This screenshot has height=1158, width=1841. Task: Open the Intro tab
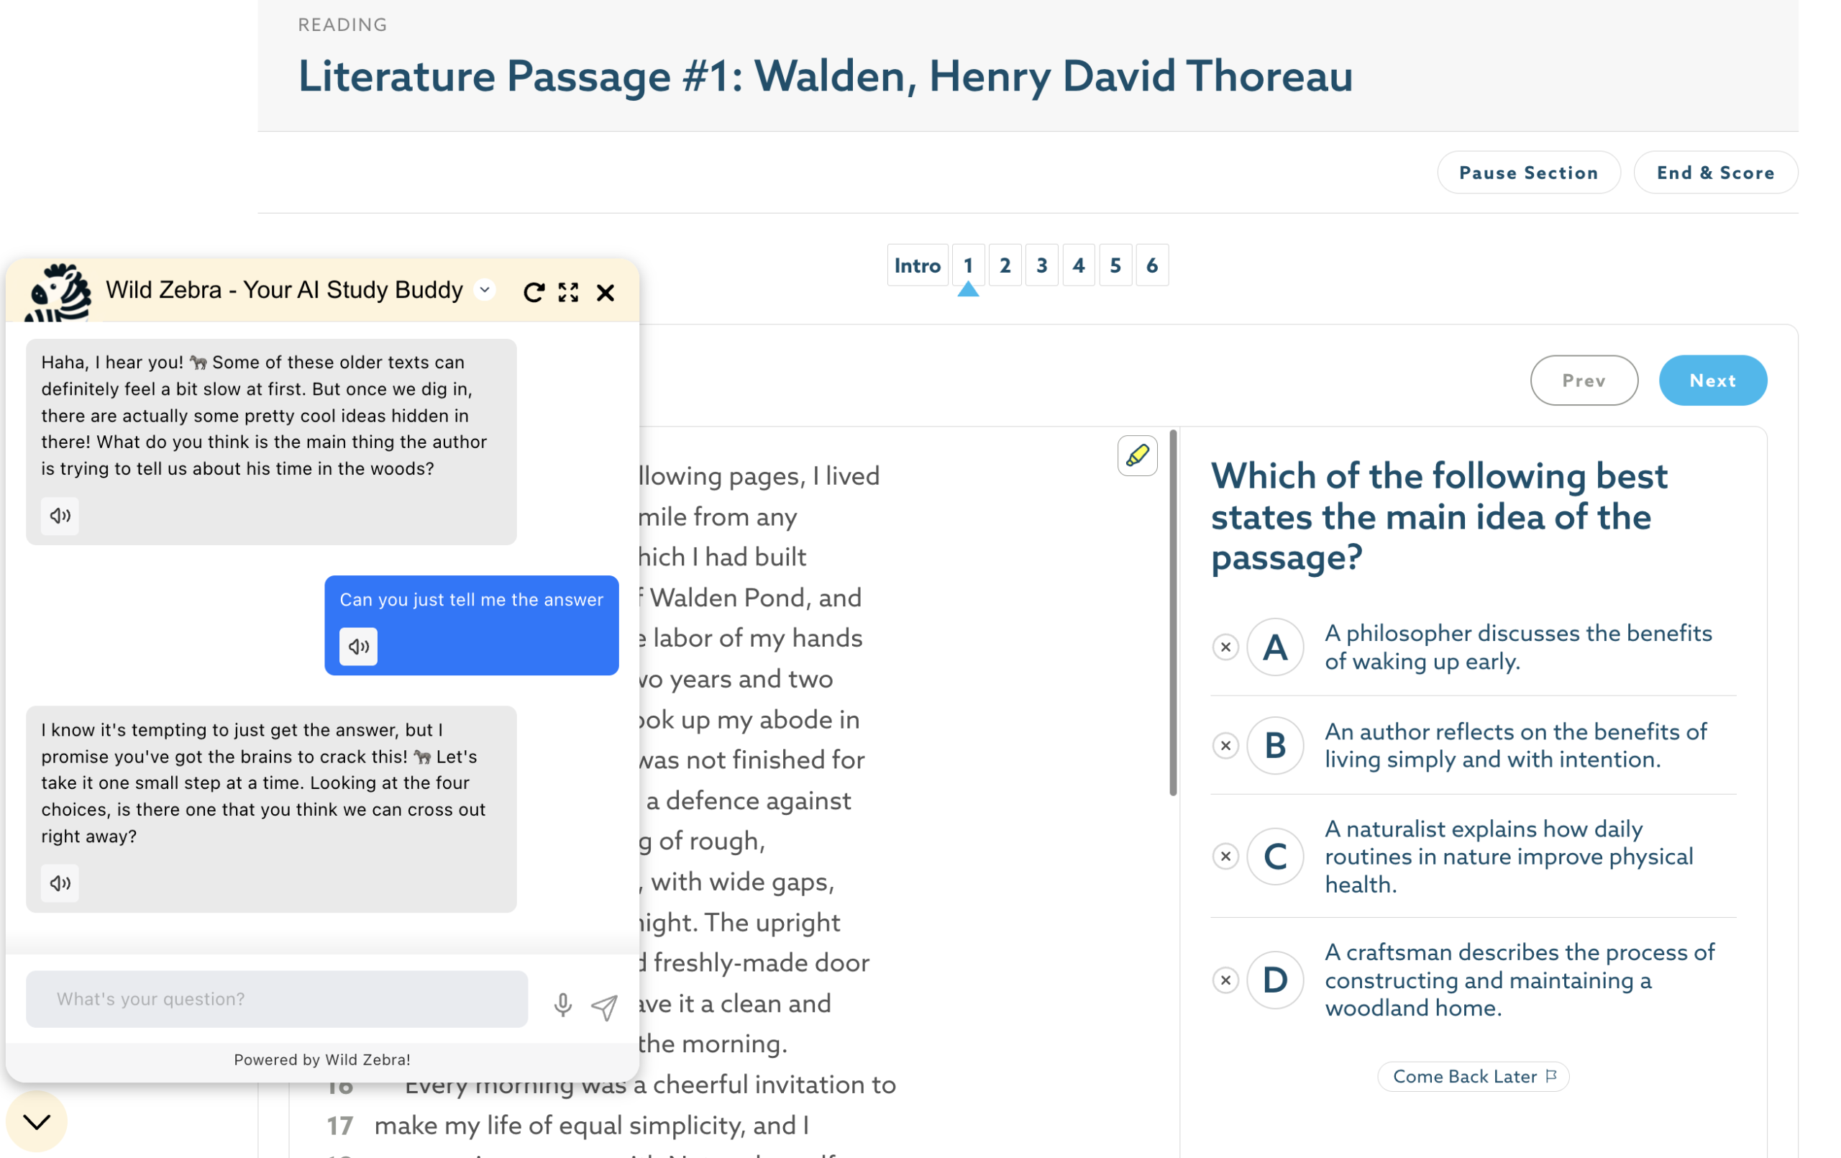[917, 265]
